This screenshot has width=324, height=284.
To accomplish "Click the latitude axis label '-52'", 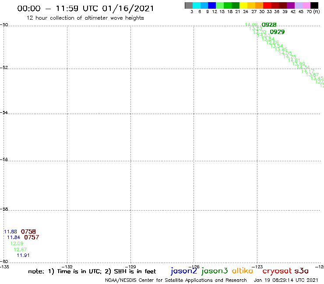I will [4, 67].
